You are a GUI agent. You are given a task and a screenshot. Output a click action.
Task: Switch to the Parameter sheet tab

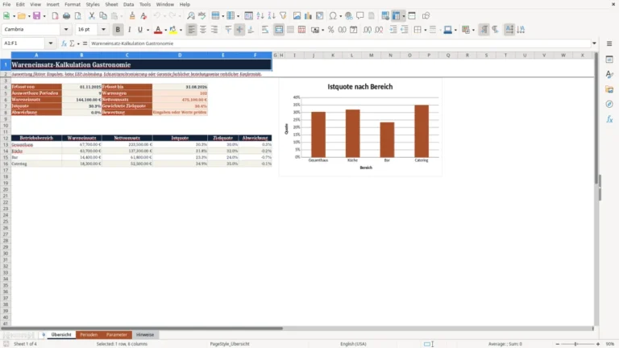[x=116, y=334]
